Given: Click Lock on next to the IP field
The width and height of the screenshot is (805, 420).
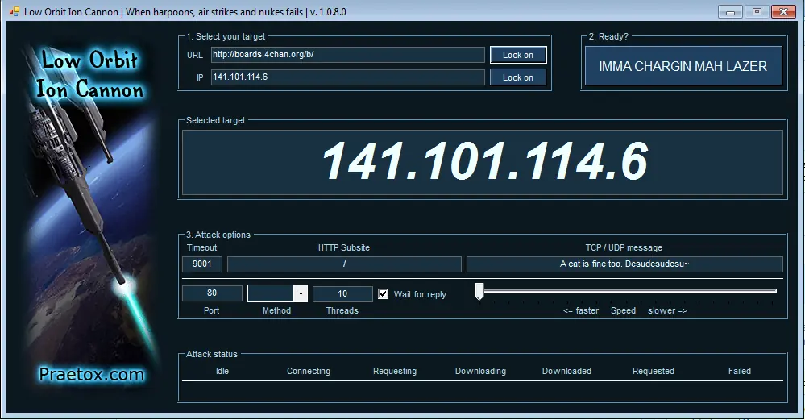Looking at the screenshot, I should [x=518, y=77].
